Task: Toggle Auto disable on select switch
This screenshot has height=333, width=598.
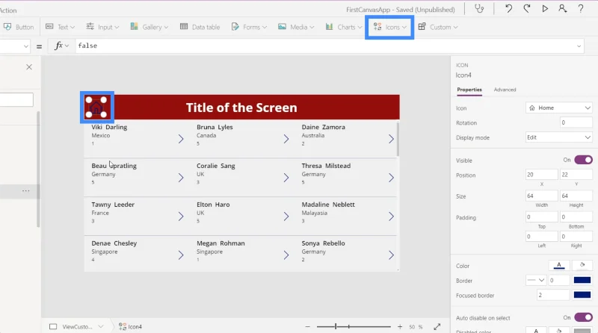Action: coord(583,317)
